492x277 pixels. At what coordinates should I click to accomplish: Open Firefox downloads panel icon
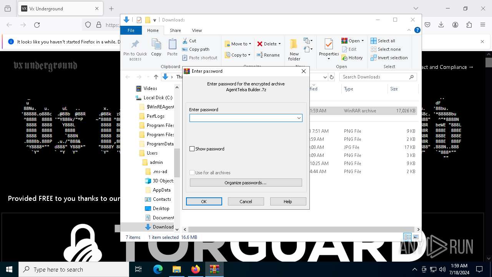coord(441,25)
